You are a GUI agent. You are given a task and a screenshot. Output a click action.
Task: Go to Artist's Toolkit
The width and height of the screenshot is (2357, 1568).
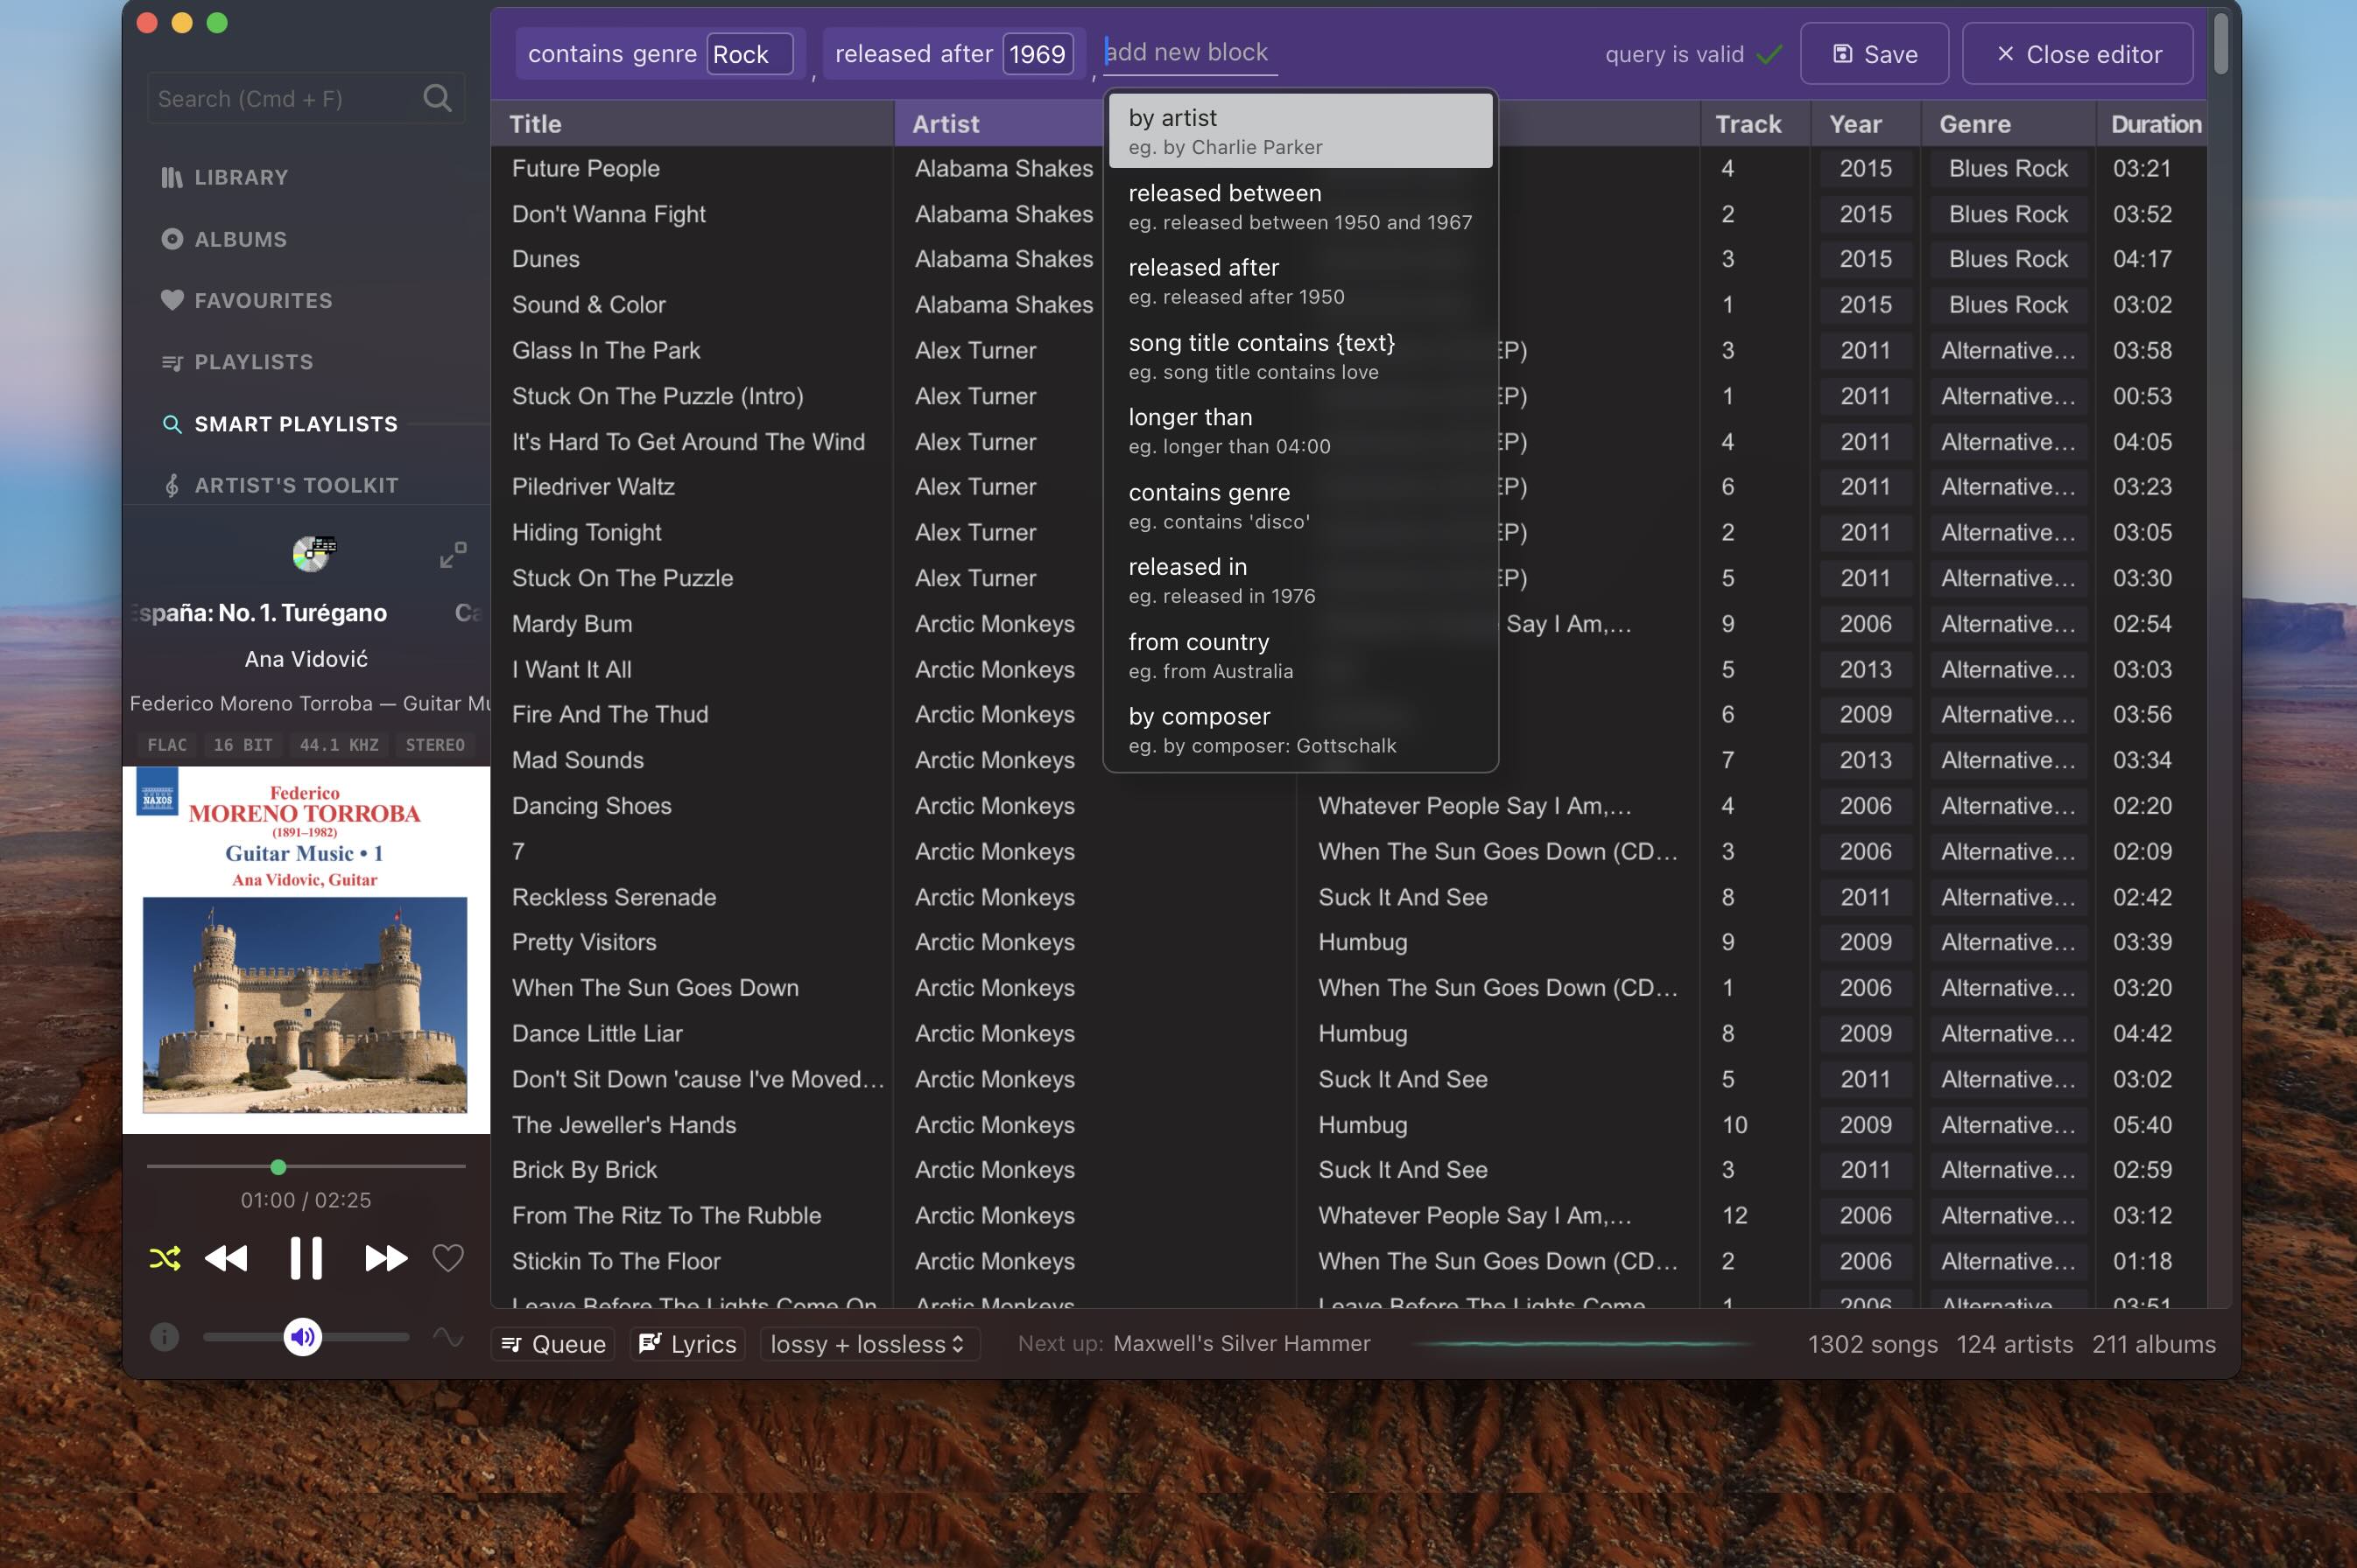pyautogui.click(x=295, y=485)
